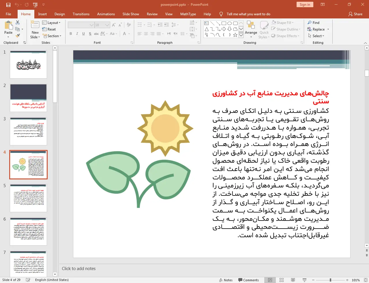369x283 pixels.
Task: Toggle text Shadow formatting
Action: click(x=90, y=34)
